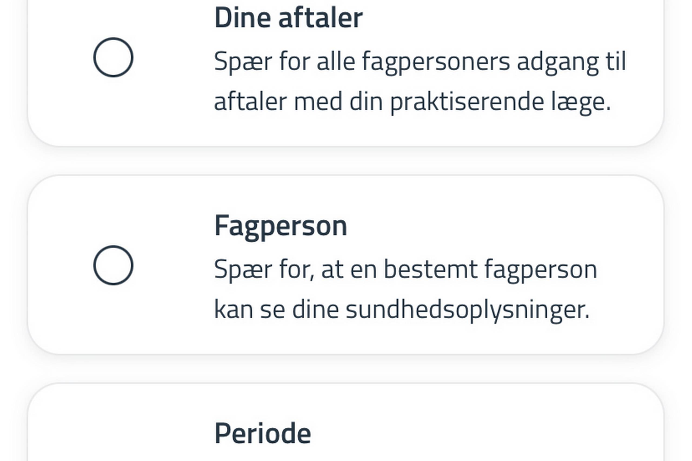
Task: Click the Periode heading
Action: tap(262, 433)
